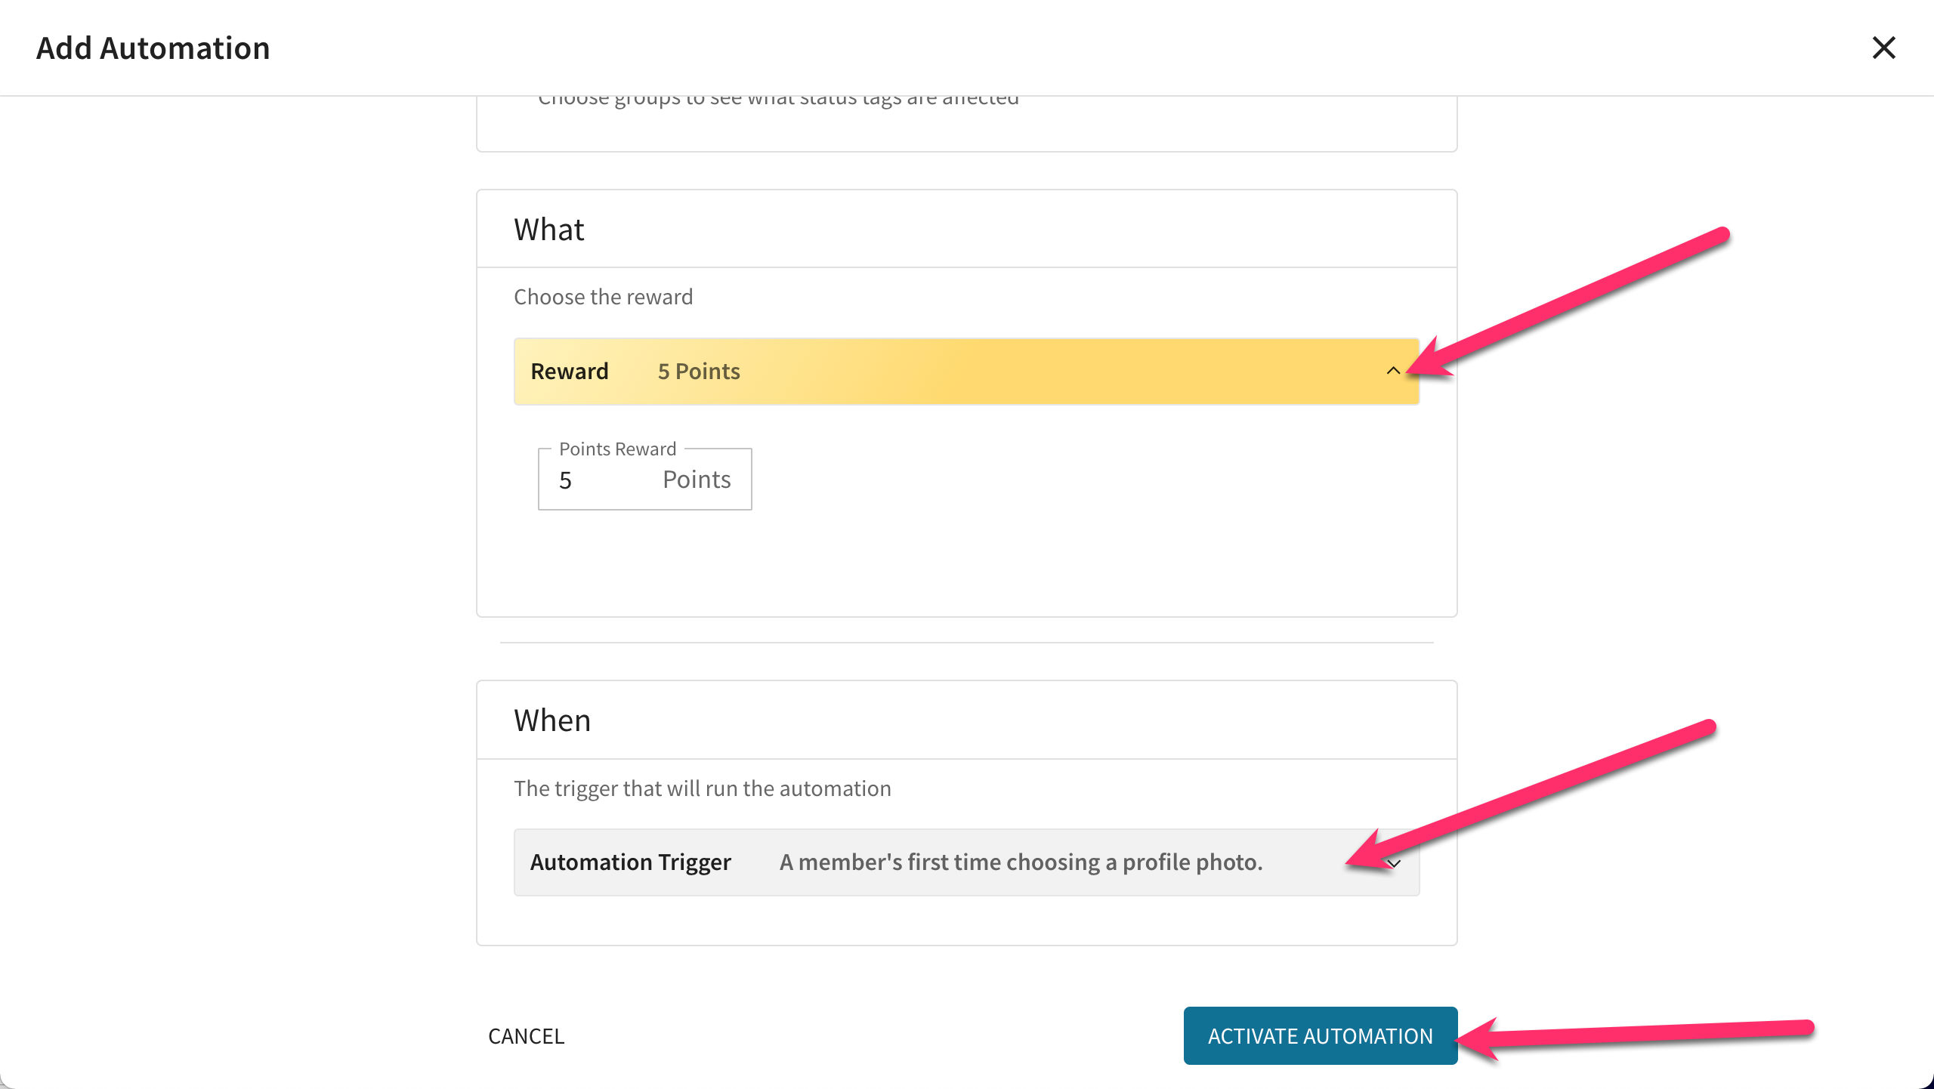Click the 'Choose the reward' description
Image resolution: width=1934 pixels, height=1089 pixels.
coord(603,297)
